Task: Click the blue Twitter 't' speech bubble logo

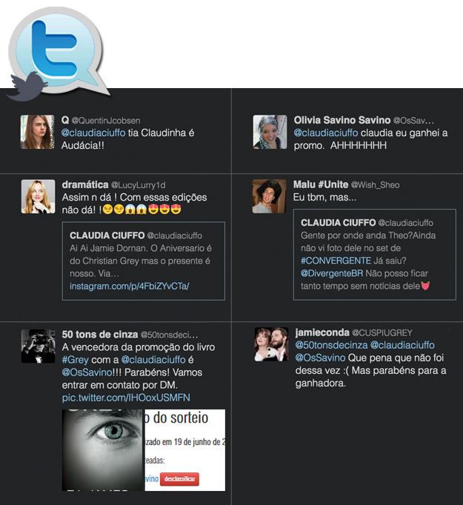Action: coord(57,48)
